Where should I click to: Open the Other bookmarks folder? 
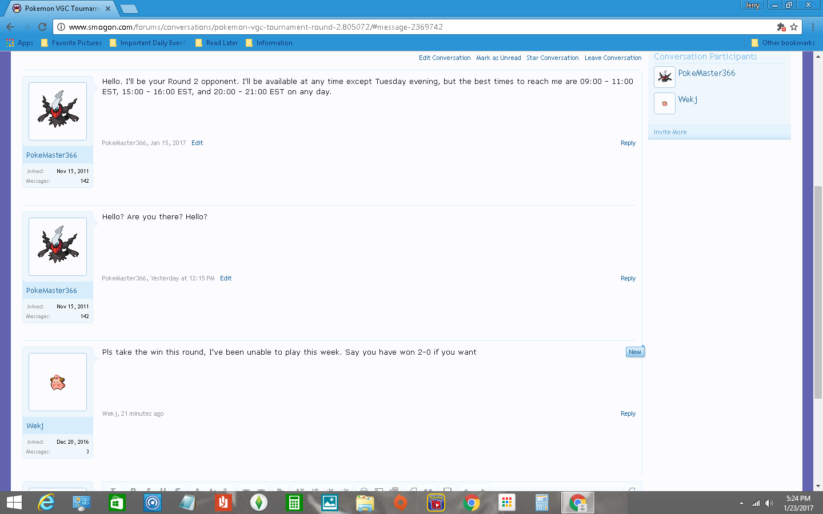coord(782,43)
